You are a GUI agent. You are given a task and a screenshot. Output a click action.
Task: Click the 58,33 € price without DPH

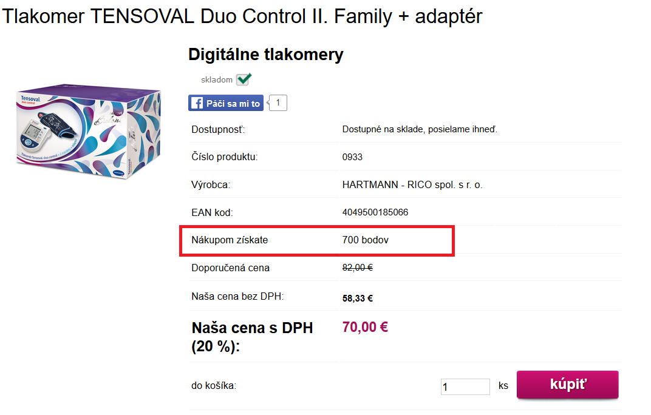point(358,299)
